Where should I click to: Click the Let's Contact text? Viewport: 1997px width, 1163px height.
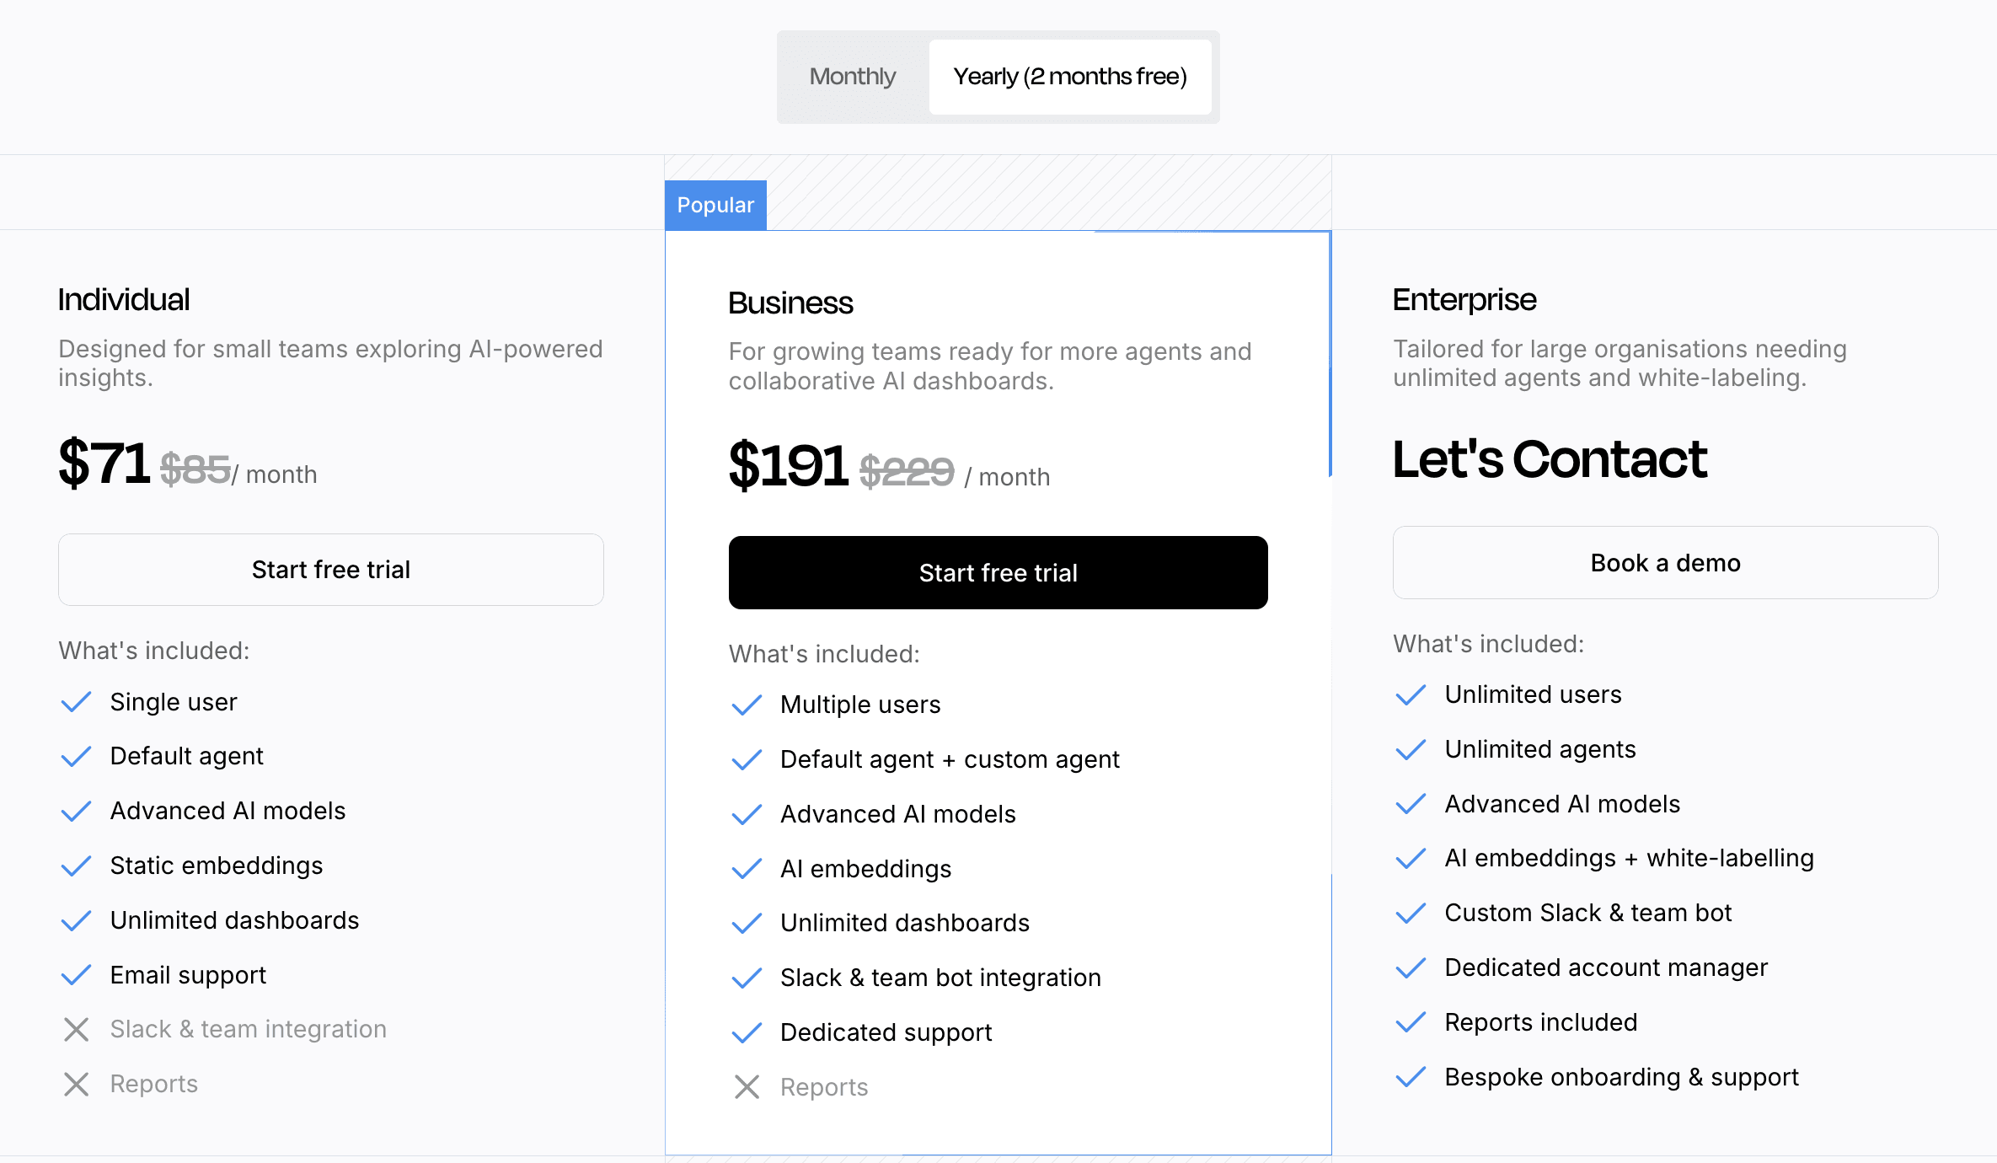(1549, 460)
